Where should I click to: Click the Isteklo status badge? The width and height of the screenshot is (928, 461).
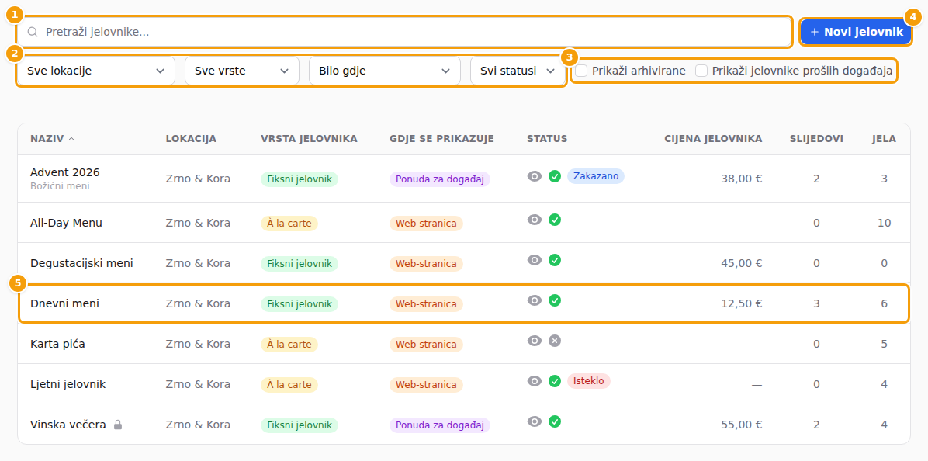(588, 380)
